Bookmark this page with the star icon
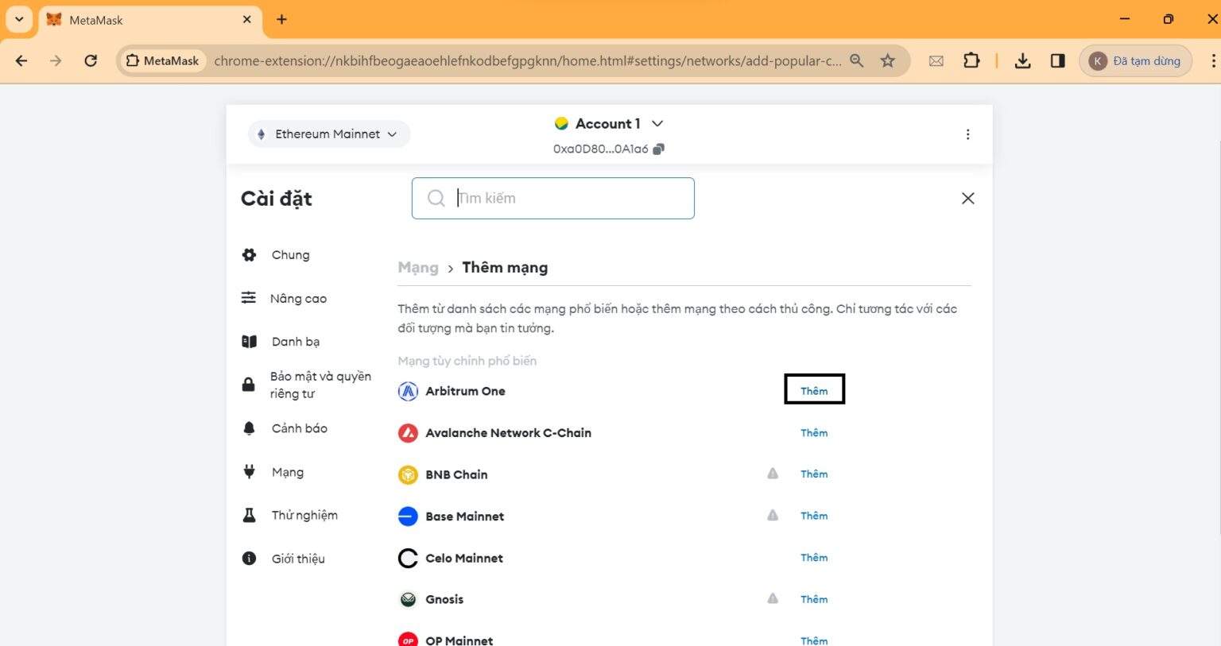Viewport: 1221px width, 646px height. (888, 60)
